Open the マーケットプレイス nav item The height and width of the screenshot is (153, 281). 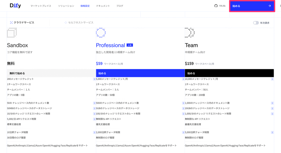(x=41, y=6)
